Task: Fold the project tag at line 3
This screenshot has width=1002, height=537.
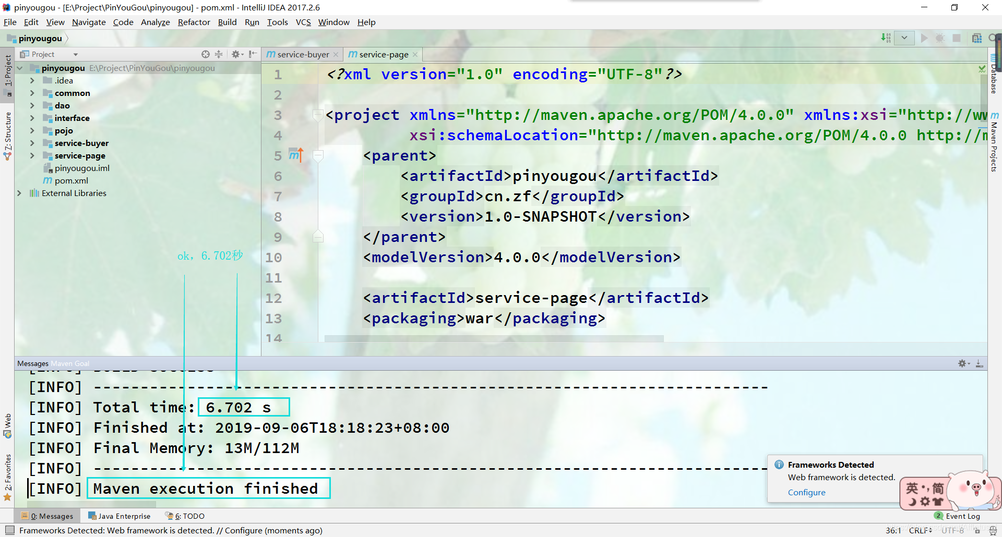Action: click(x=318, y=115)
